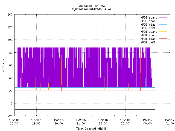
Task: Click the 'NPD2 defl' legend label
Action: [148, 28]
